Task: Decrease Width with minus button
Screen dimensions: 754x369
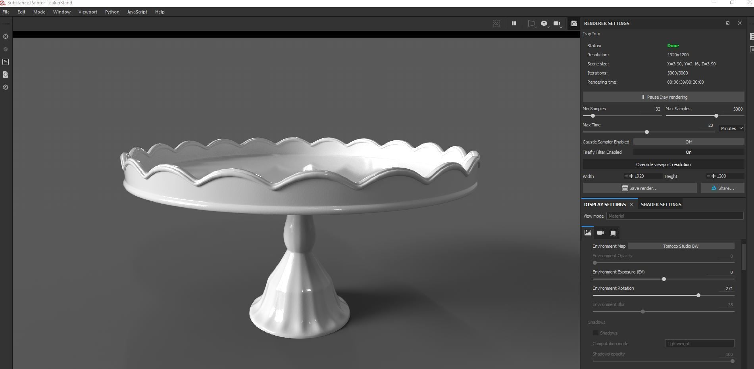Action: pyautogui.click(x=626, y=176)
